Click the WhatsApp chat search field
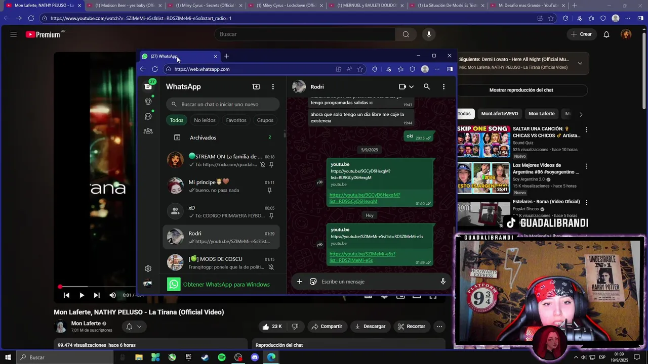The height and width of the screenshot is (364, 648). [223, 104]
